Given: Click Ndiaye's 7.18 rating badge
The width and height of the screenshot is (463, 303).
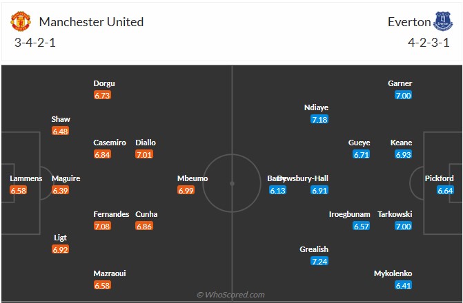Looking at the screenshot, I should [319, 120].
